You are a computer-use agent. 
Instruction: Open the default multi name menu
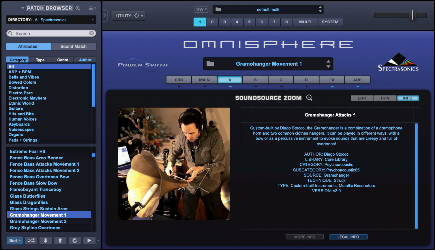268,9
